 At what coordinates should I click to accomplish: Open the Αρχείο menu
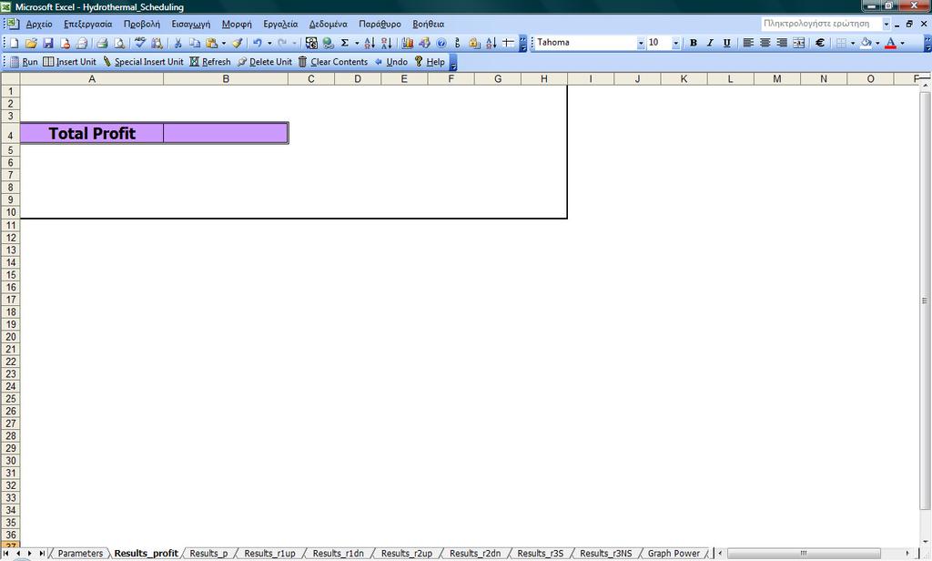(x=39, y=24)
